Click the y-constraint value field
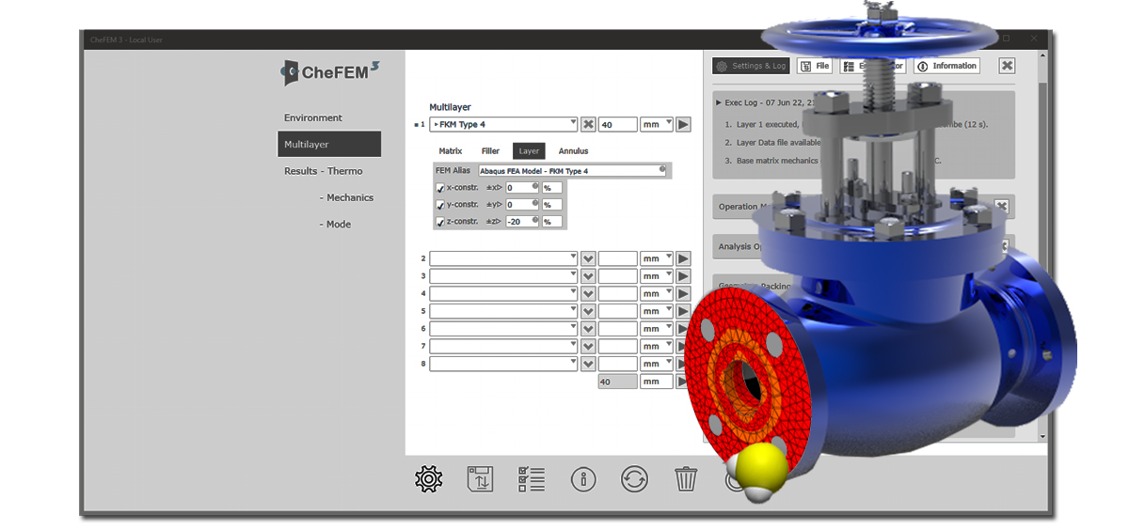 522,205
